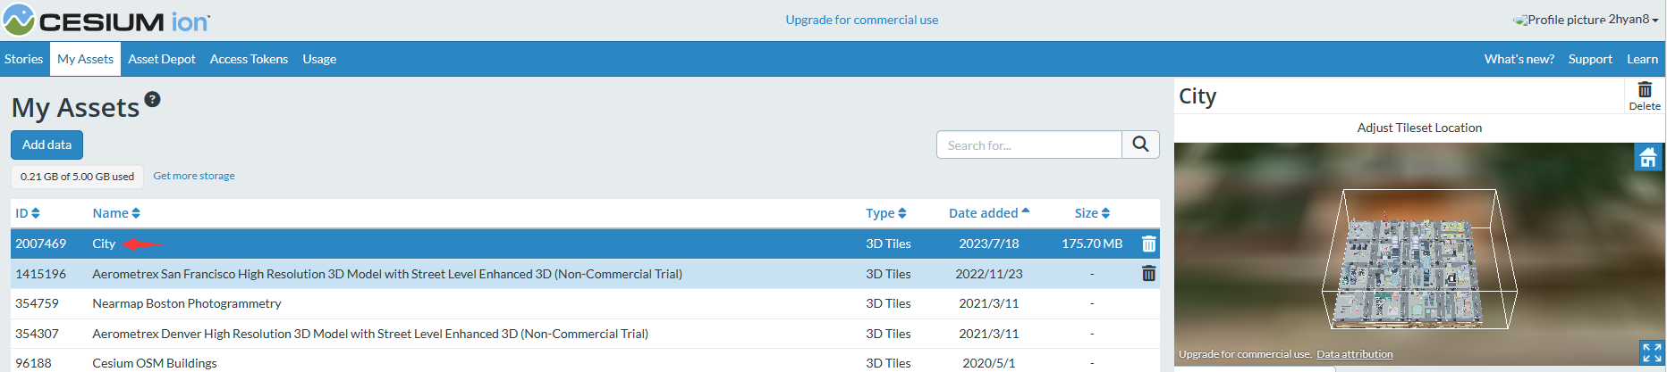1667x372 pixels.
Task: Click the Search for input field
Action: point(1028,145)
